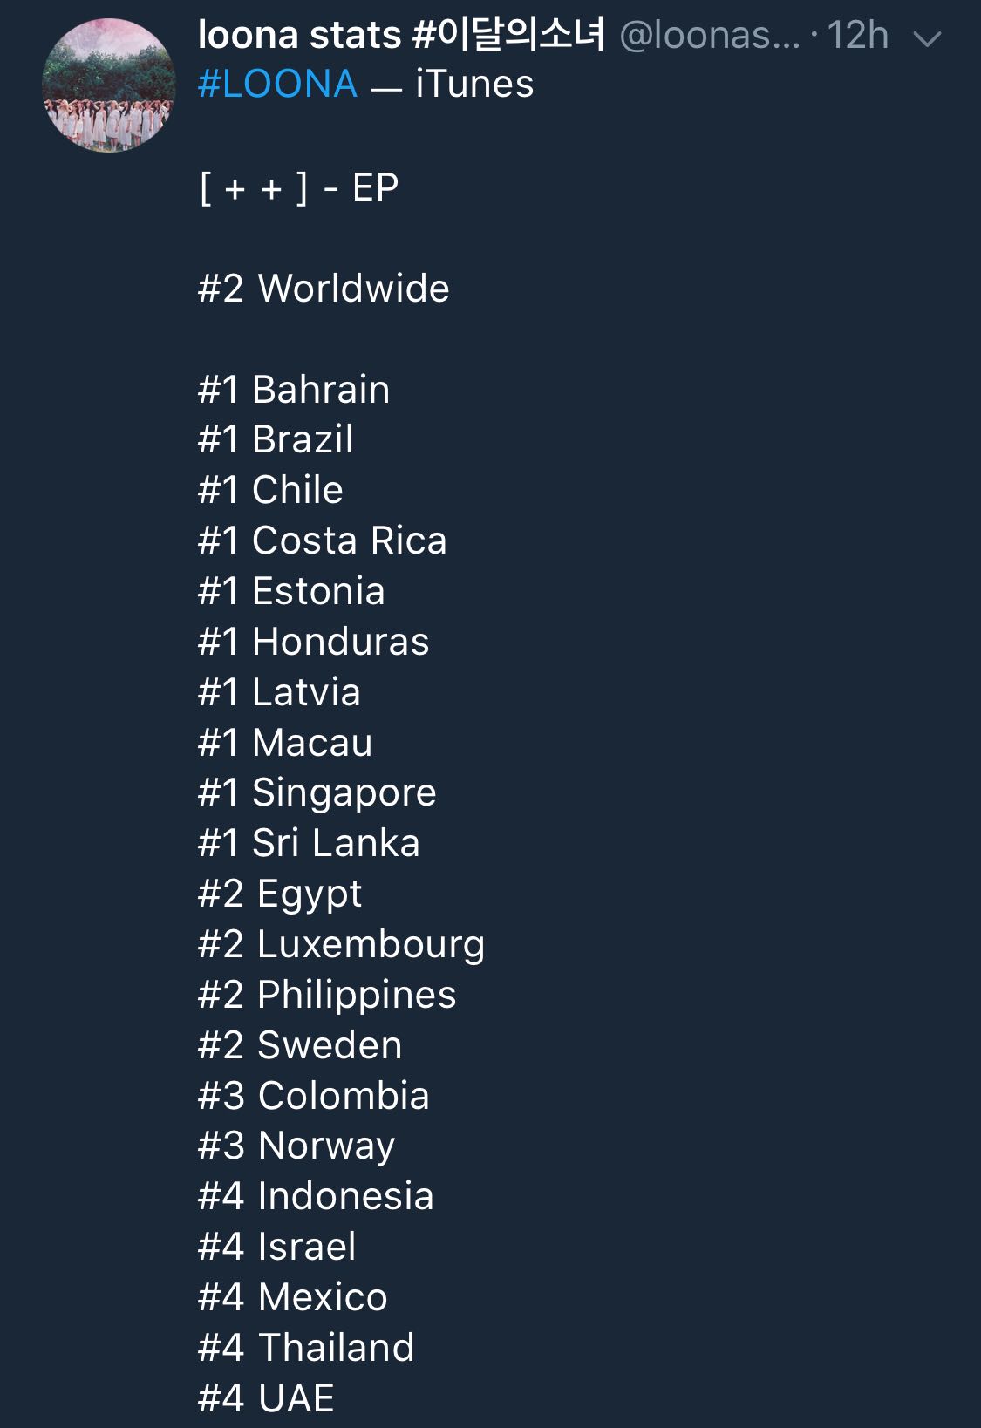Click the #1 Bahrain entry
The height and width of the screenshot is (1428, 981).
click(x=294, y=390)
